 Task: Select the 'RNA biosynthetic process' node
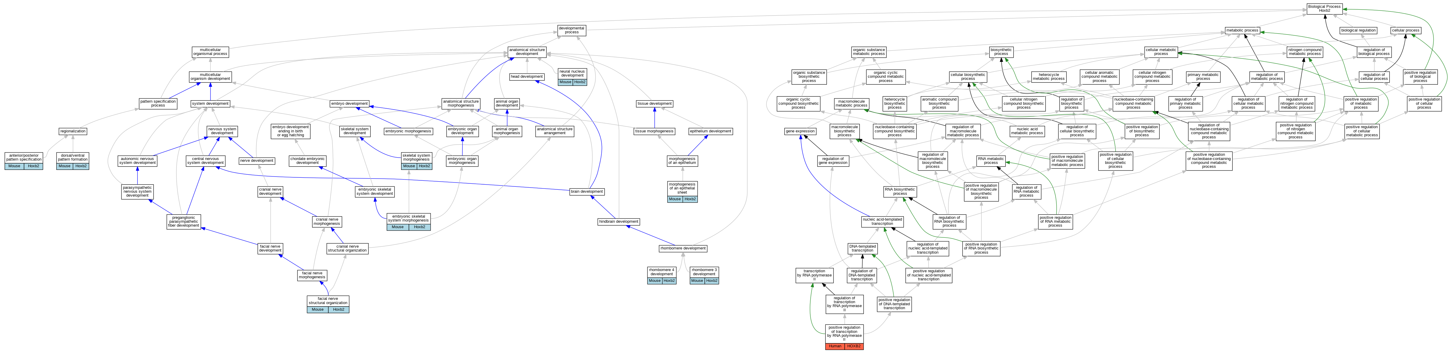(x=900, y=192)
